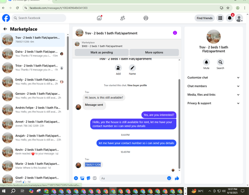Open the purple conversation info icon

pos(175,33)
